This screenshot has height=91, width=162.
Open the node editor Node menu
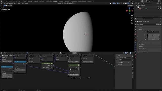pos(24,53)
